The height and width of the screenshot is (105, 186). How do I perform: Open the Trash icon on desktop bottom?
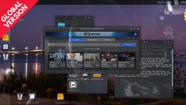[x=20, y=96]
